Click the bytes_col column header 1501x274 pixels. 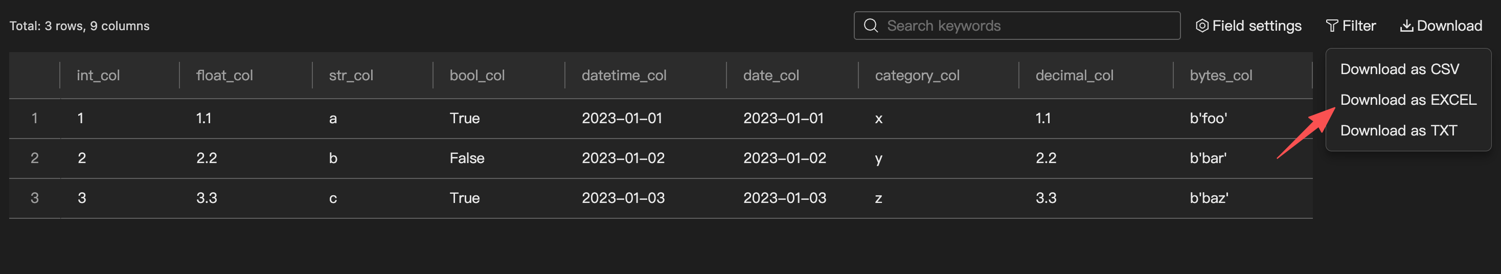pos(1220,75)
